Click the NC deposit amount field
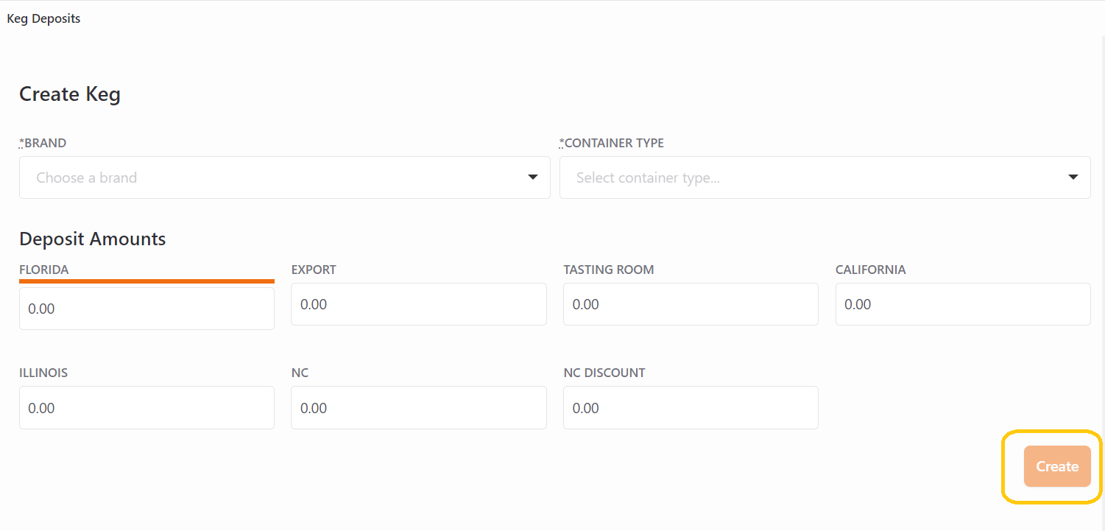This screenshot has width=1105, height=531. pyautogui.click(x=418, y=408)
